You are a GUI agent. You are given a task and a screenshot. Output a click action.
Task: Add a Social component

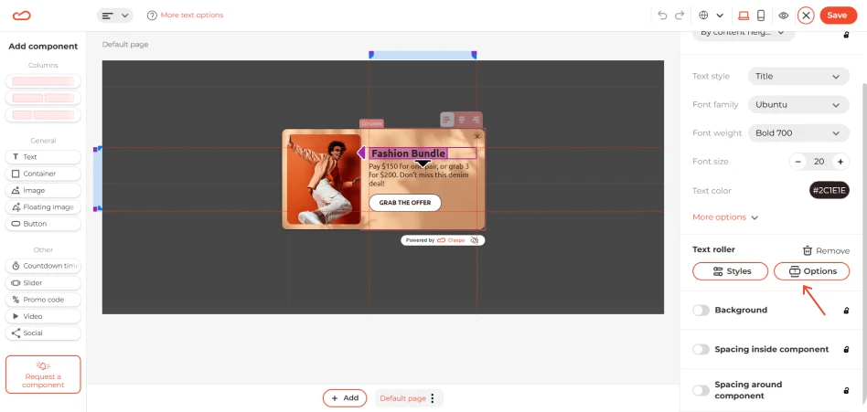tap(43, 333)
